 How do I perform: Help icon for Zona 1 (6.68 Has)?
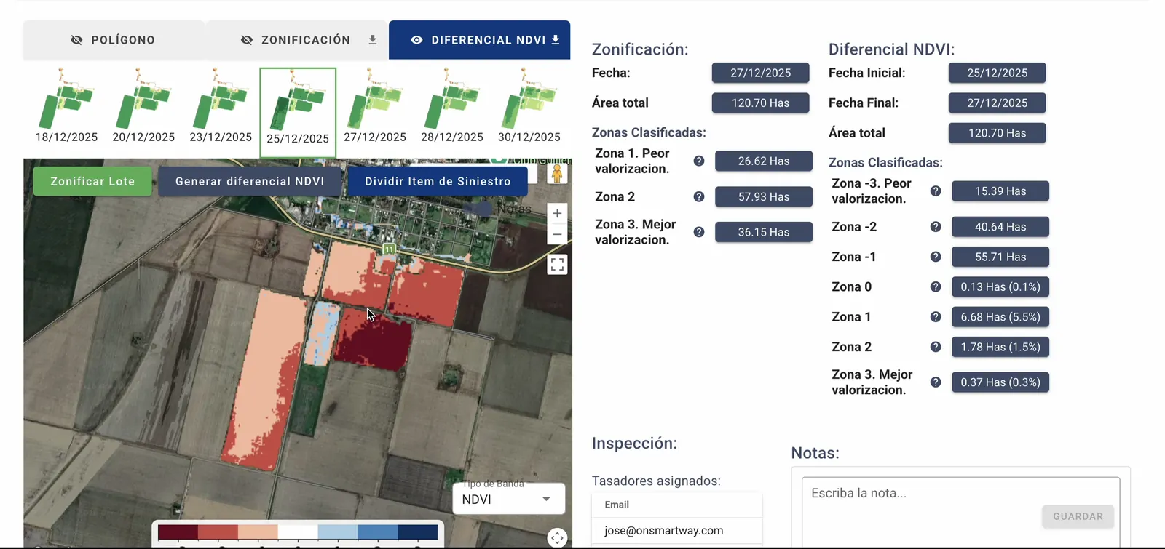[x=936, y=317]
